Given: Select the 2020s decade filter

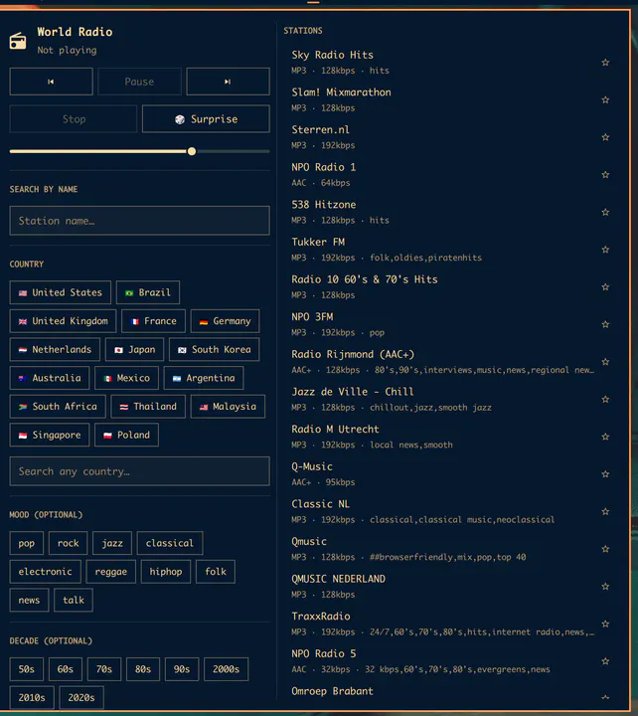Looking at the screenshot, I should pyautogui.click(x=81, y=698).
